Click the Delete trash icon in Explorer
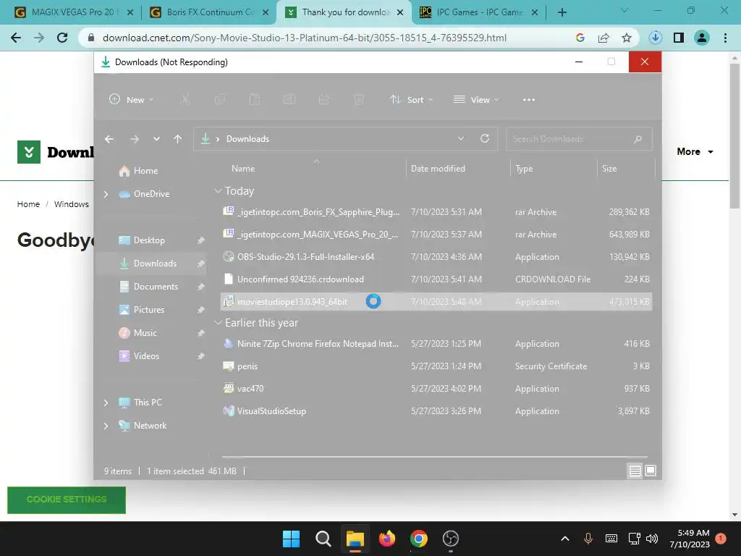 [x=359, y=100]
